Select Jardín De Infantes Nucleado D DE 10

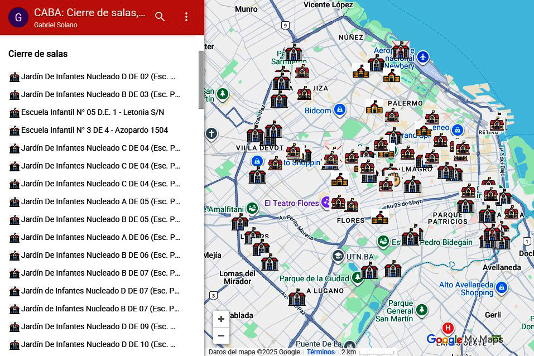pos(98,344)
